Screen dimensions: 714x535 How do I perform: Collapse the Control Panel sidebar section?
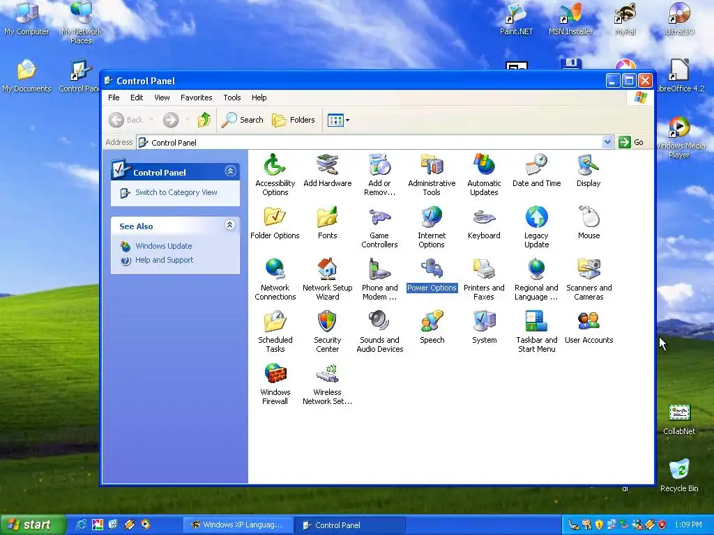pos(230,171)
